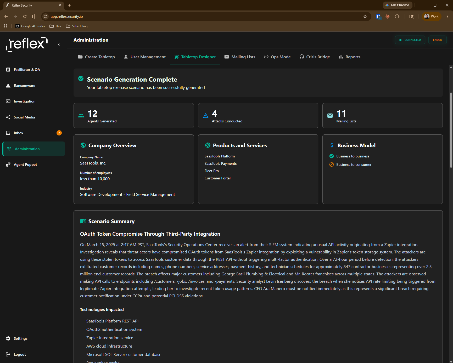Click the Scenario Summary book icon

click(x=83, y=221)
